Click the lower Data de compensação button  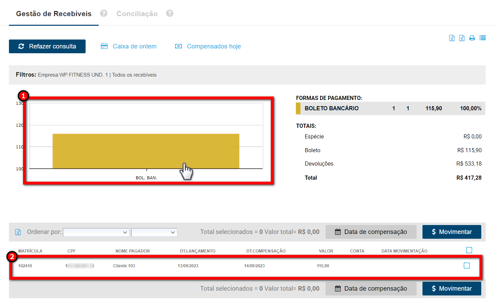[x=371, y=289]
